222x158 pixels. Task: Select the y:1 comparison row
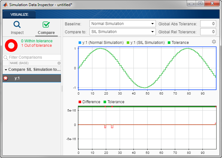point(31,78)
